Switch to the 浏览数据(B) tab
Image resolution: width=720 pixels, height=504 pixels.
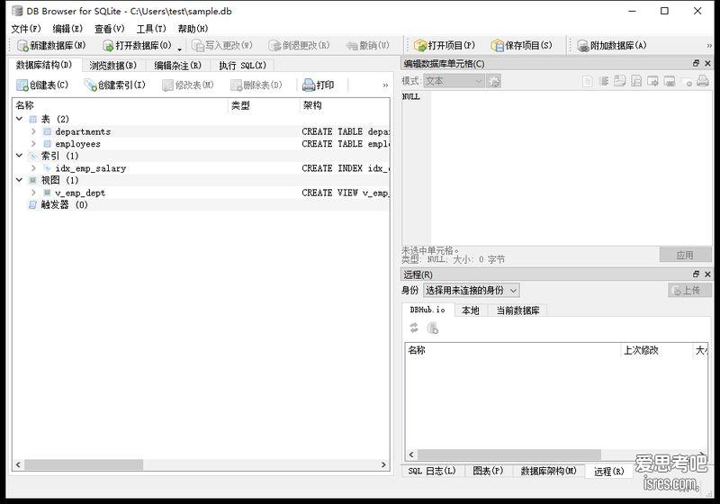(x=113, y=65)
